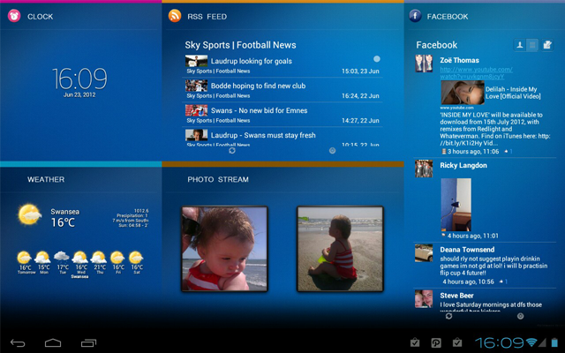Tap the Swansea location name
Screen dimensions: 565x353
[64, 212]
